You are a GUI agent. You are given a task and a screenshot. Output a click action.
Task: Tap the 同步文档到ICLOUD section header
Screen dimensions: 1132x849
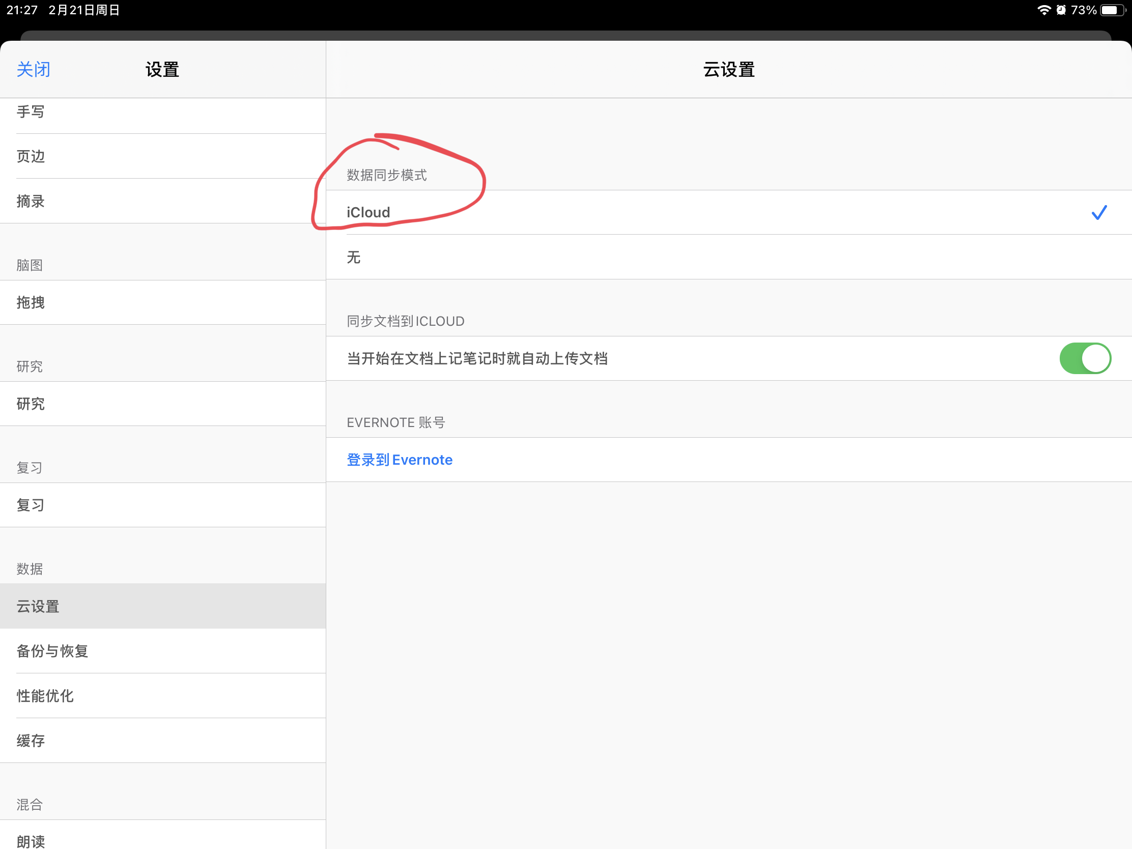pyautogui.click(x=406, y=321)
